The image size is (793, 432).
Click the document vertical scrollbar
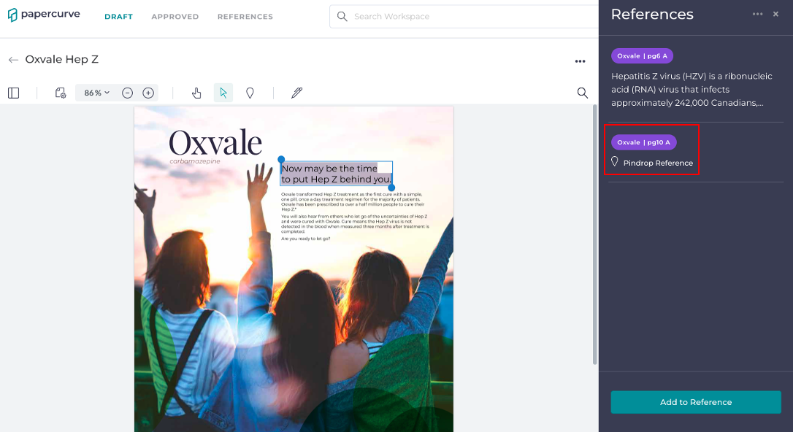pos(594,234)
